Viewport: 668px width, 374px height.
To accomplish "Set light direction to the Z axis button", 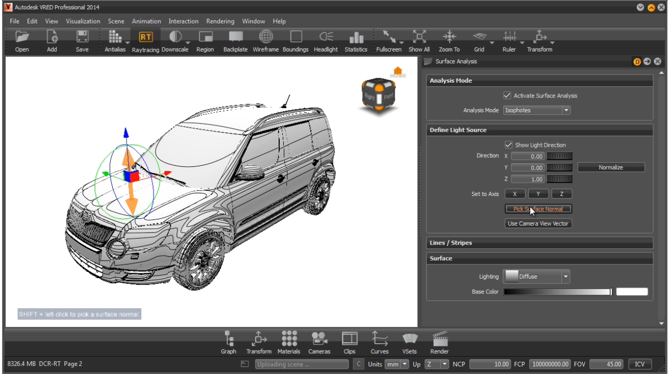I will [562, 194].
